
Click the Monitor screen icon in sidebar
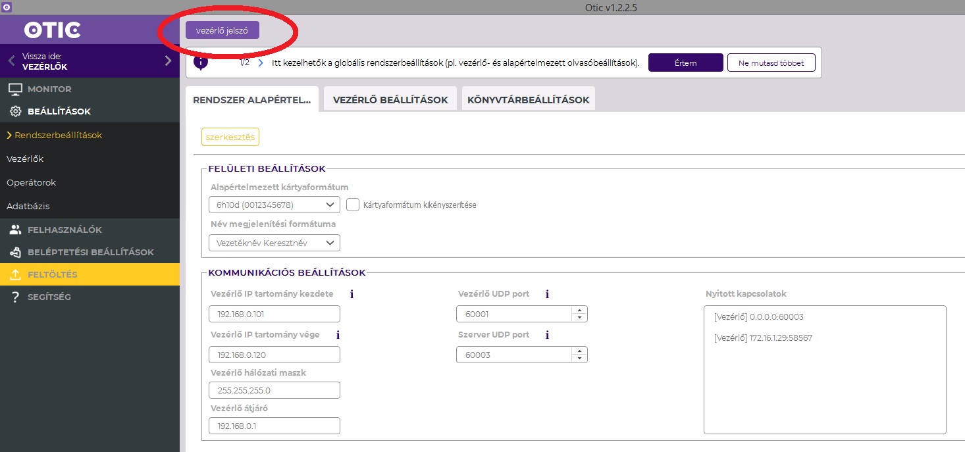click(15, 89)
